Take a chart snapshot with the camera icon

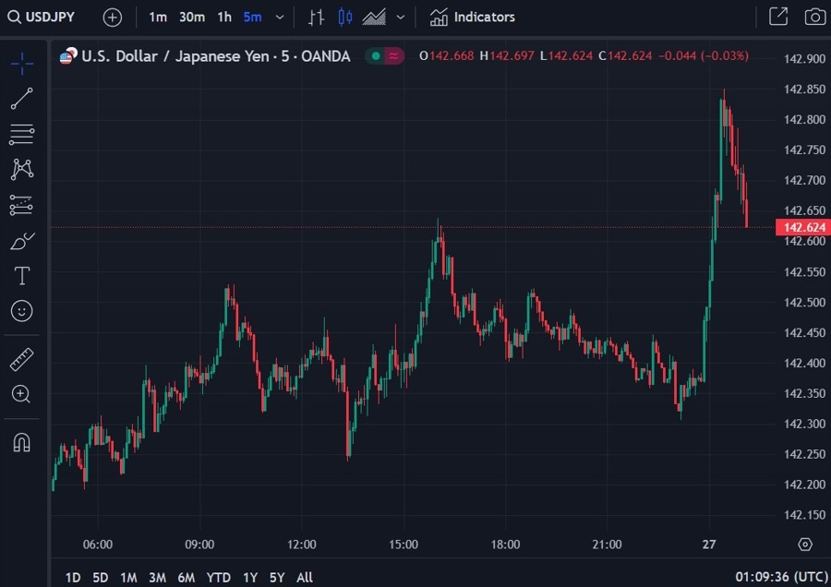click(x=814, y=17)
